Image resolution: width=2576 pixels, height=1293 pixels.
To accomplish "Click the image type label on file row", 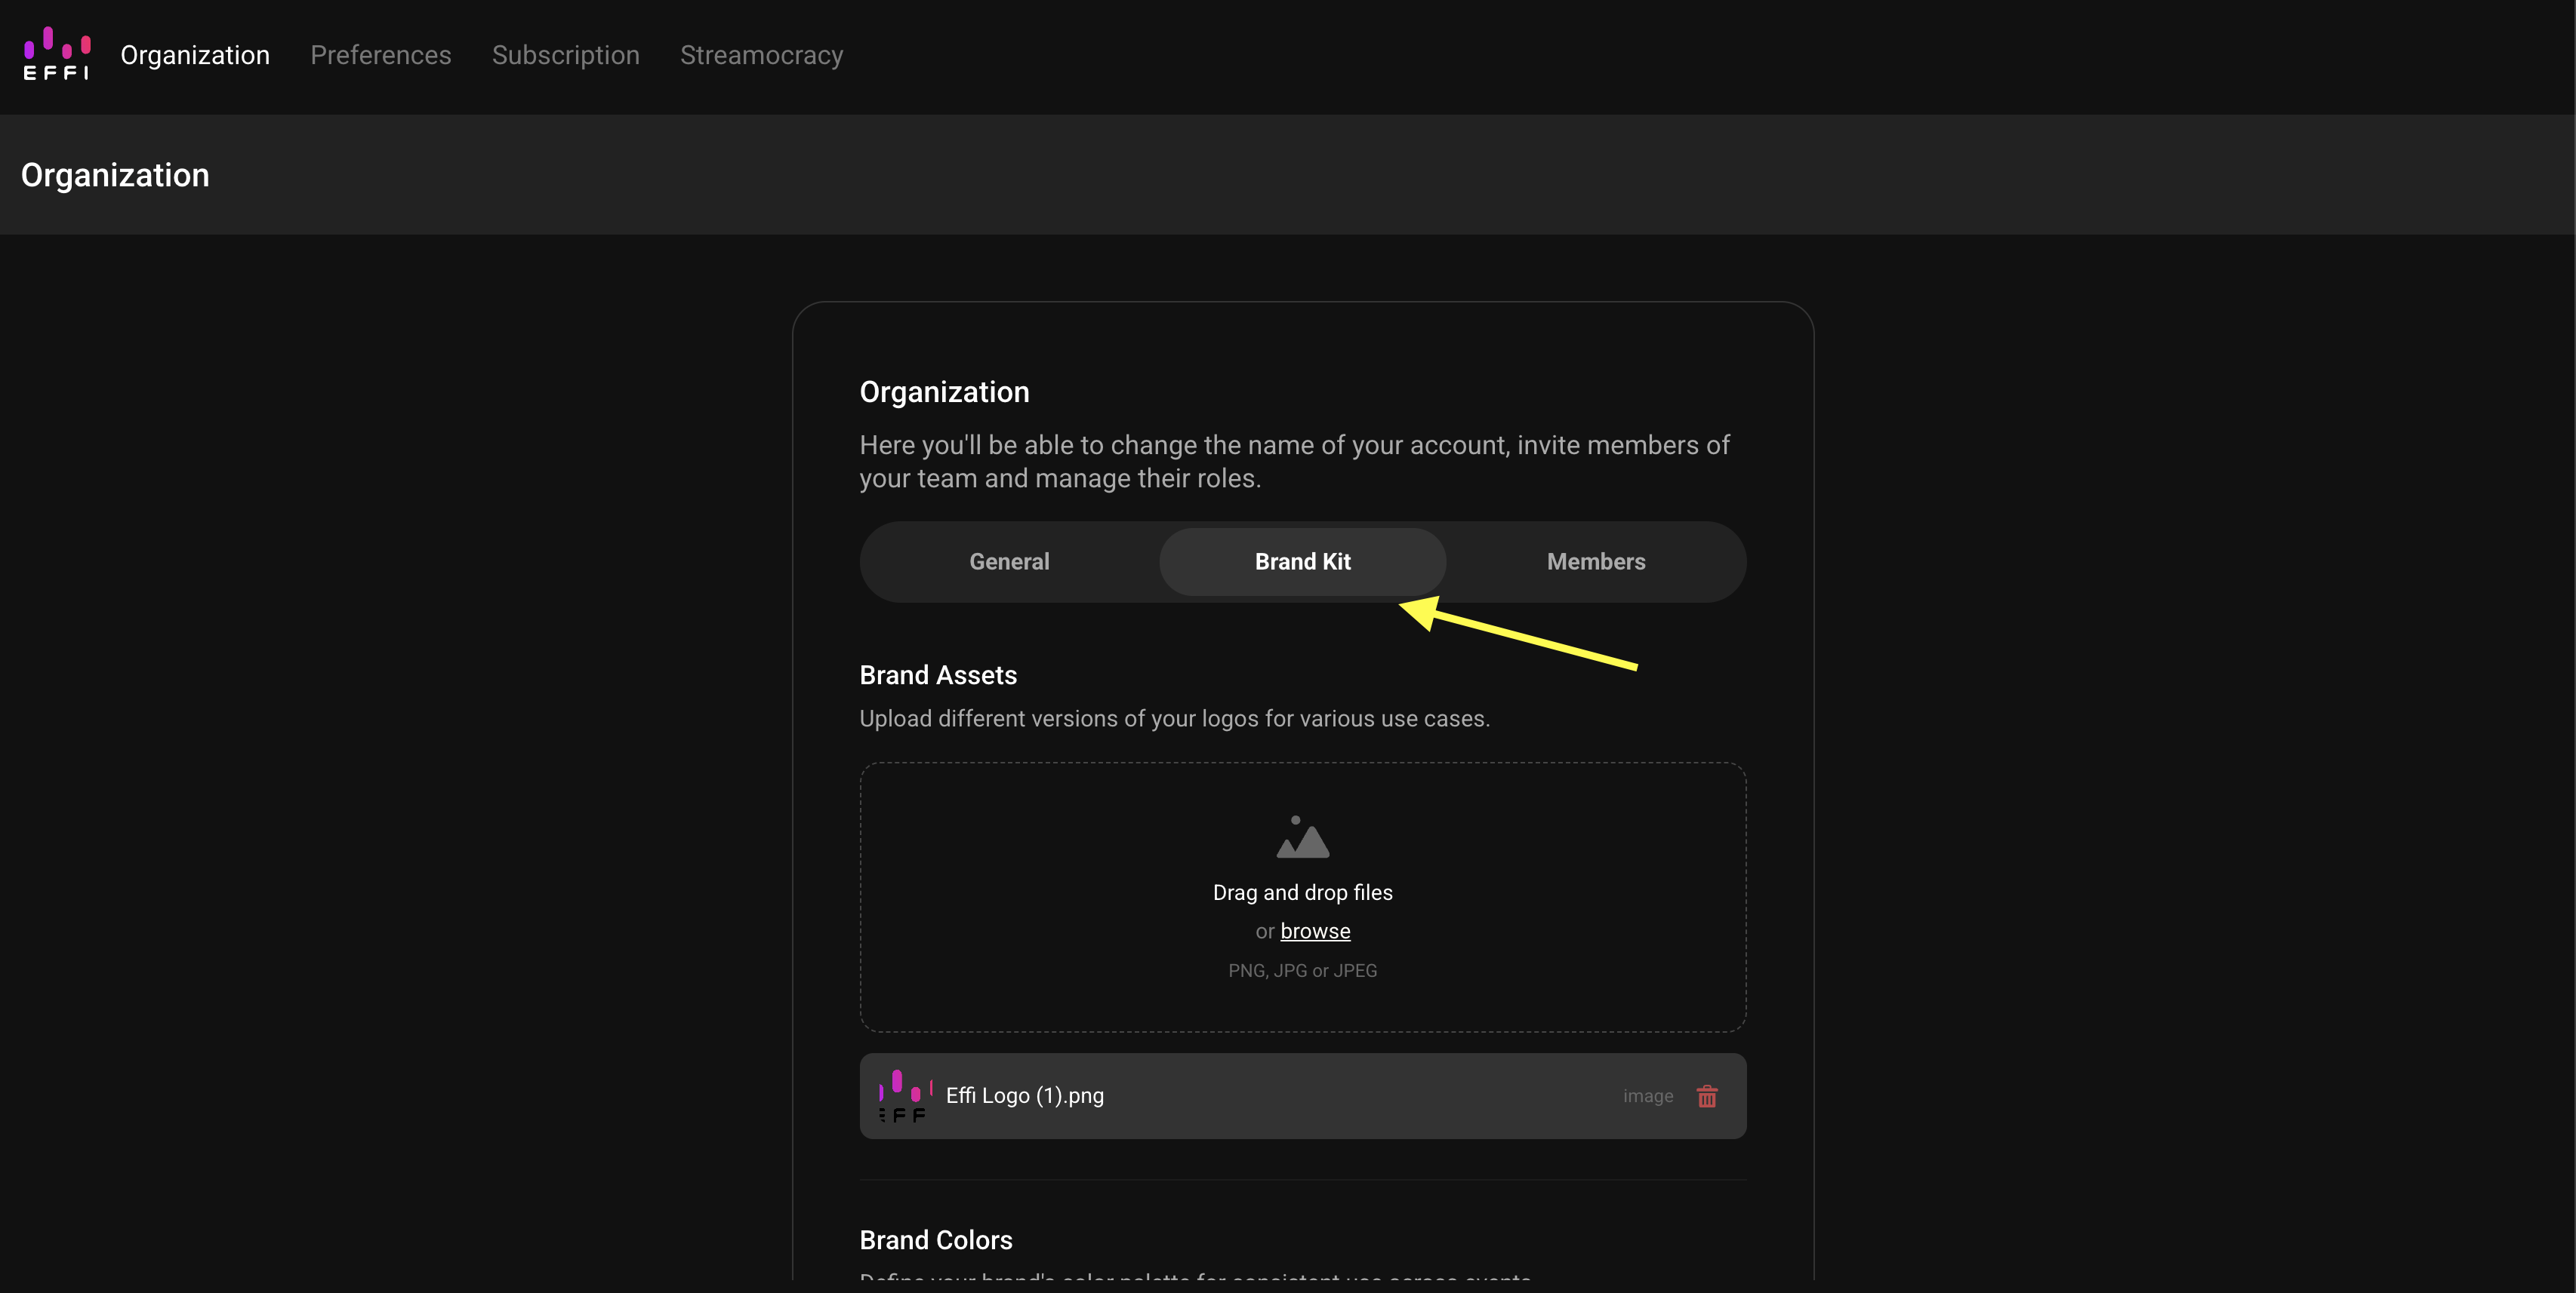I will 1647,1096.
